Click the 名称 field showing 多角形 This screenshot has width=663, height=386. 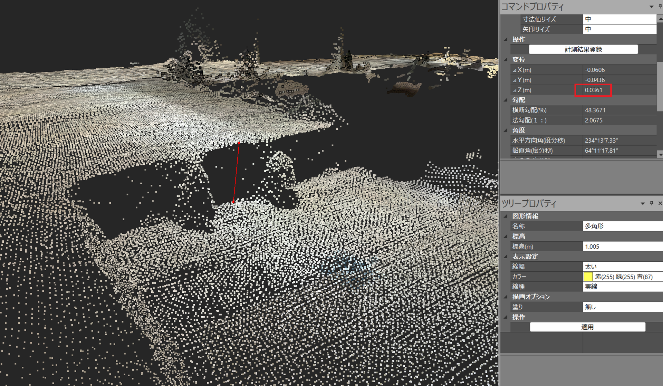point(623,226)
